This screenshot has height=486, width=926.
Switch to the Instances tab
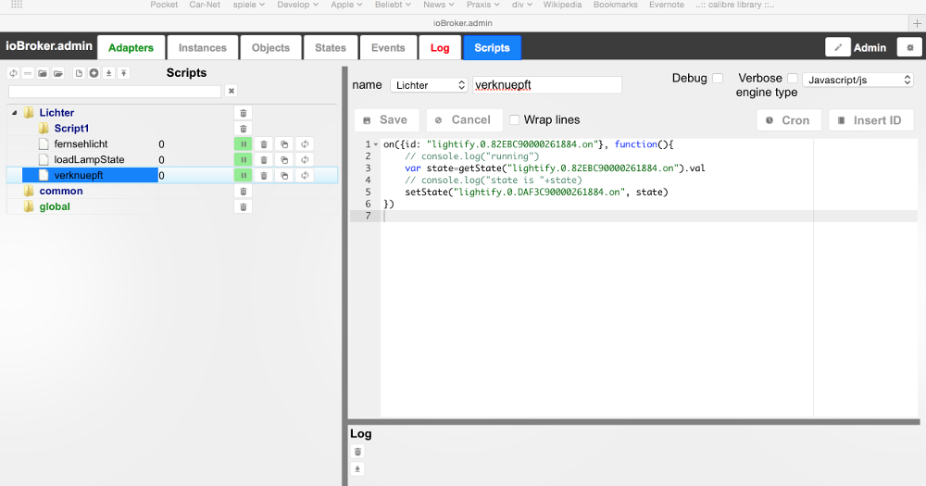[203, 48]
